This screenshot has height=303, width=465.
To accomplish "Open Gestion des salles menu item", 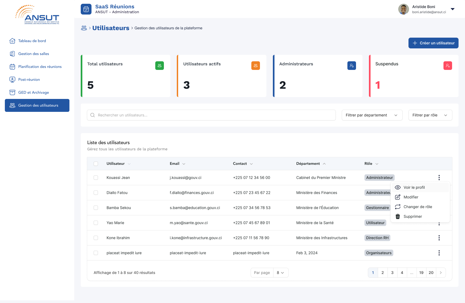I will [37, 54].
